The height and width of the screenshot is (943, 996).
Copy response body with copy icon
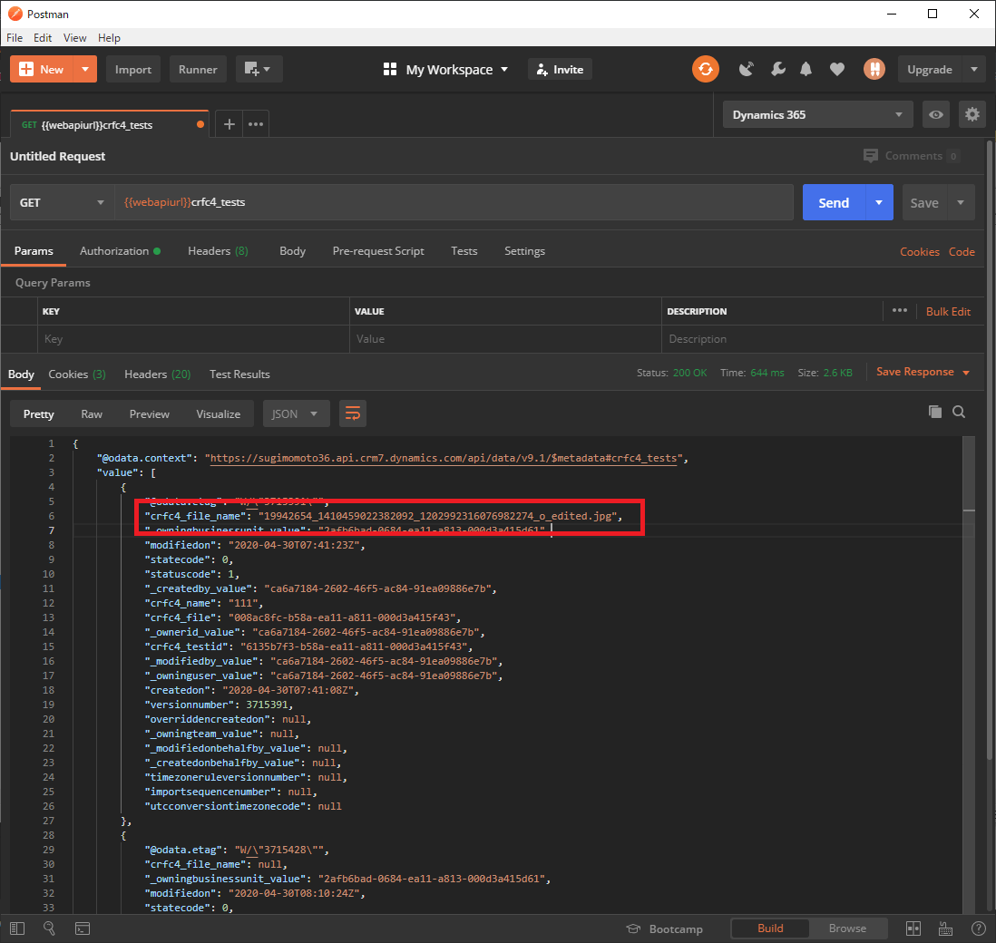(934, 413)
